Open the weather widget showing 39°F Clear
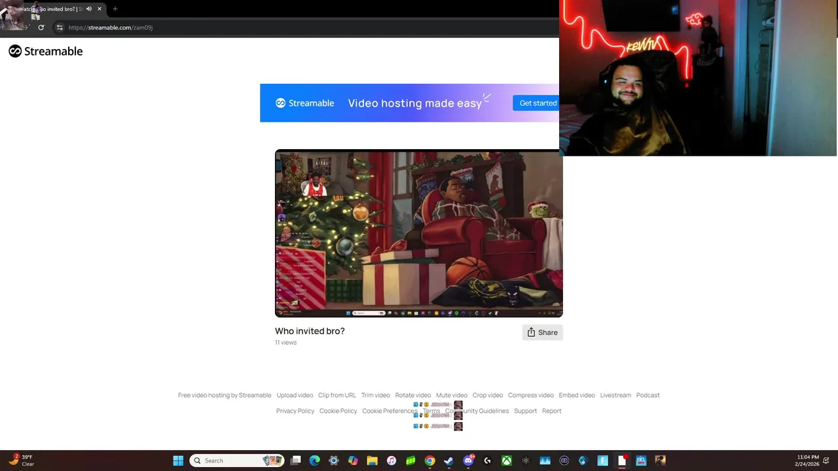The image size is (838, 471). click(21, 461)
